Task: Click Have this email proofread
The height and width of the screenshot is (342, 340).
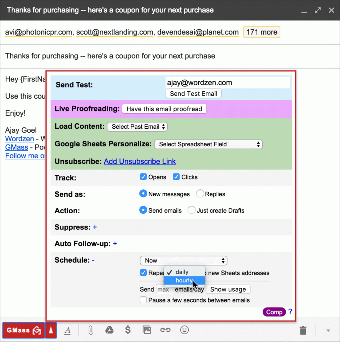Action: coord(164,109)
